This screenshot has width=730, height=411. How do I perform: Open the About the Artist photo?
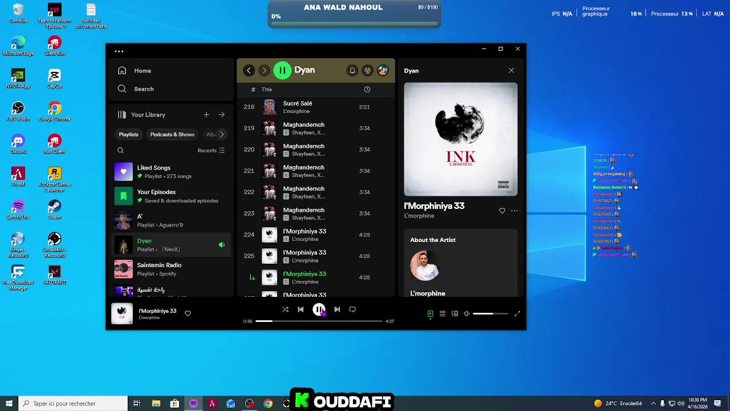[x=425, y=266]
